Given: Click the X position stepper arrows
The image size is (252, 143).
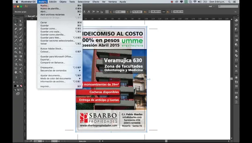Looking at the screenshot, I should tap(114, 12).
